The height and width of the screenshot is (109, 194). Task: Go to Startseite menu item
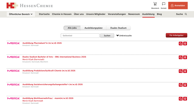44,14
